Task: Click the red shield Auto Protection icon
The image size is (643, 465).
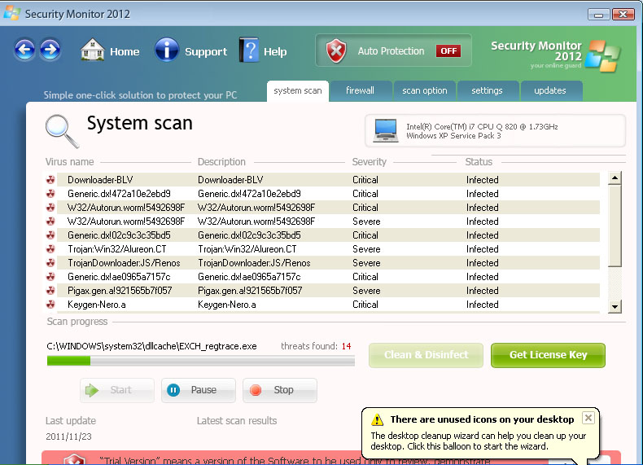Action: [x=336, y=50]
